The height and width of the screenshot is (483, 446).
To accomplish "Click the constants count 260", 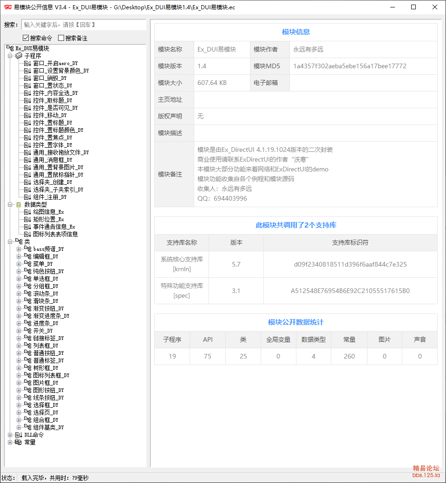I will (349, 356).
